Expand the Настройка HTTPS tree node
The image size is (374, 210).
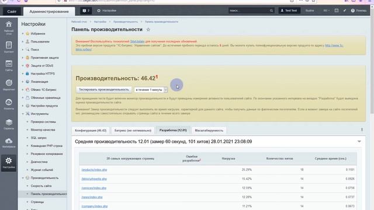coord(23,73)
